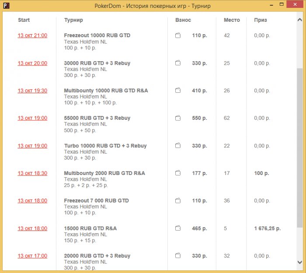This screenshot has height=273, width=306.
Task: Click wallet icon in 30000 RUB GTD row
Action: point(178,63)
